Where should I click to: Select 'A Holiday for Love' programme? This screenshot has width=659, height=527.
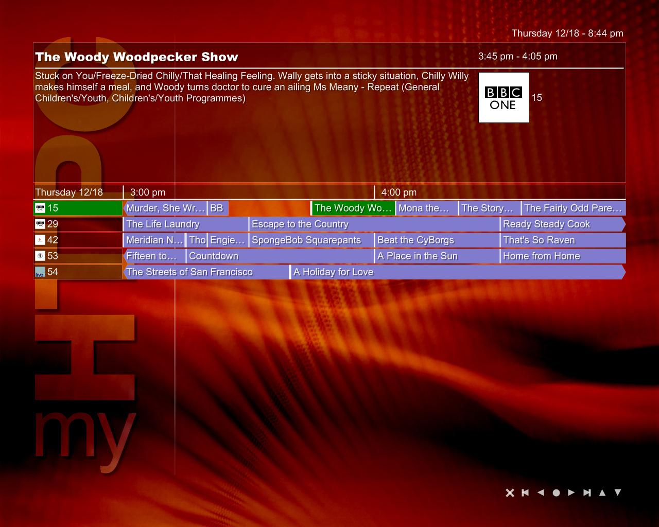coord(458,272)
